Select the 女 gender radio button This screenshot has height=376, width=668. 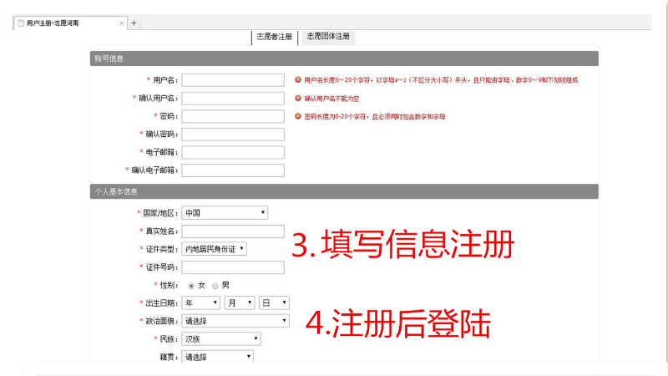191,286
